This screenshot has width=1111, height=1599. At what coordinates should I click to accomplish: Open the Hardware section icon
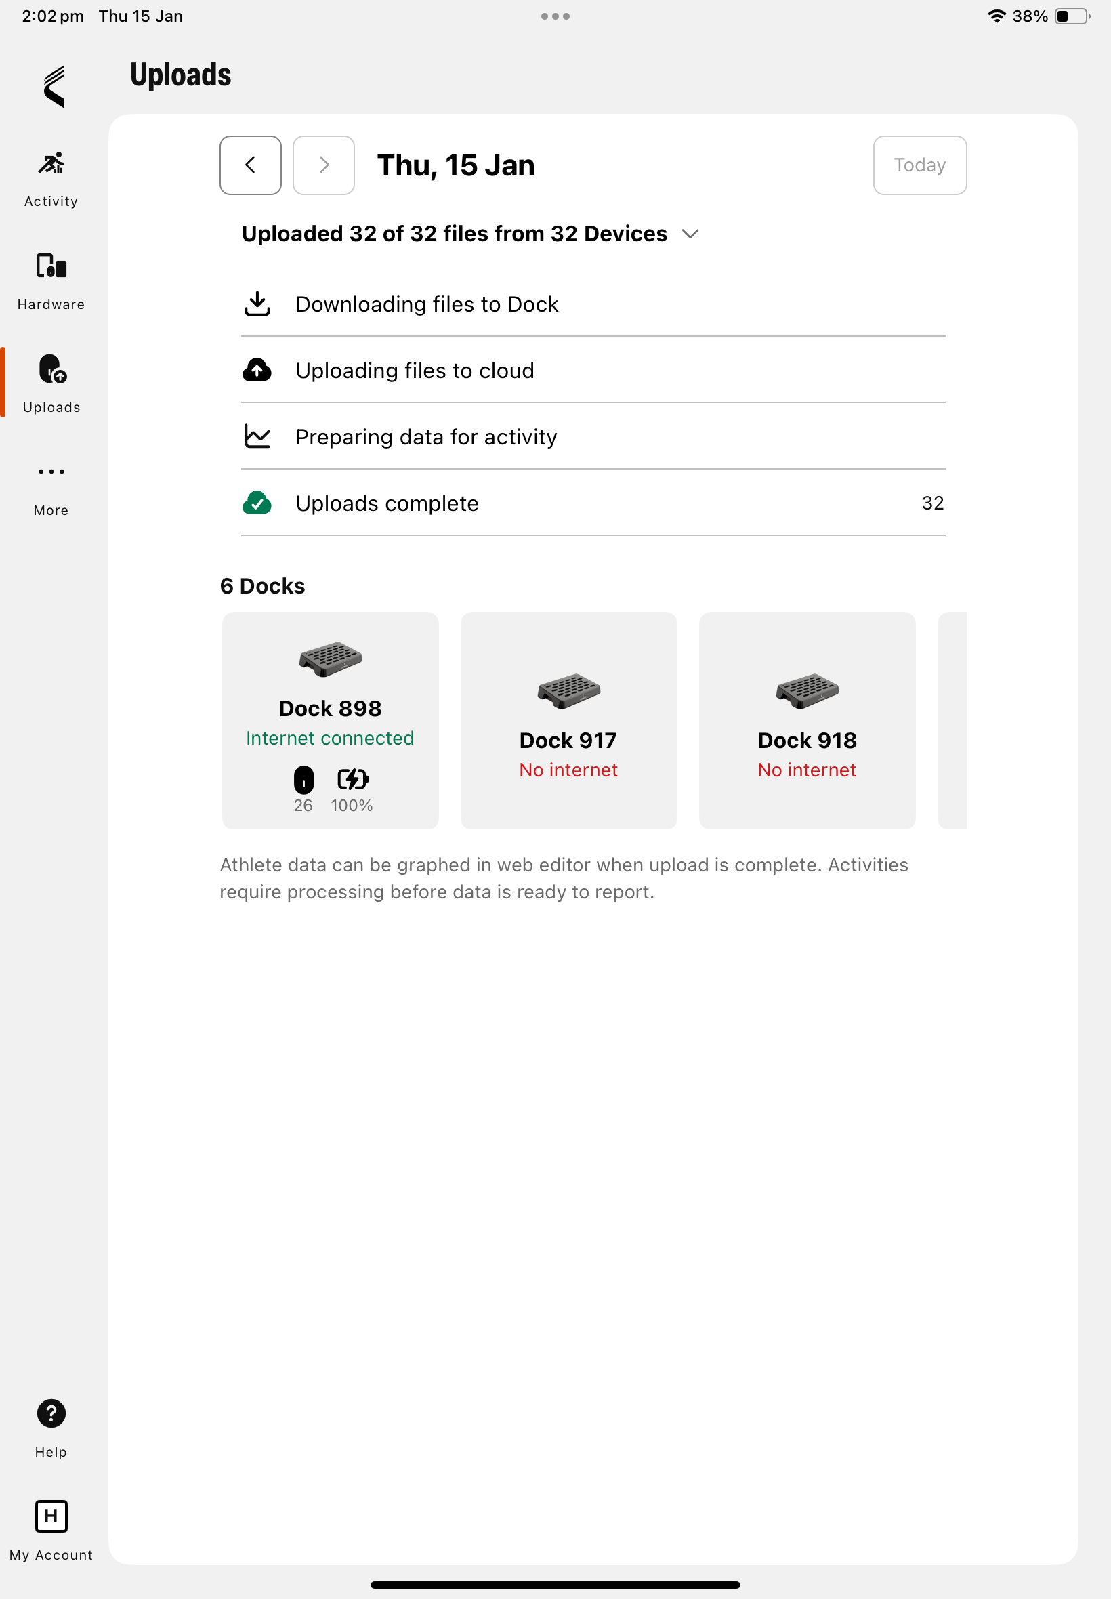pos(51,267)
